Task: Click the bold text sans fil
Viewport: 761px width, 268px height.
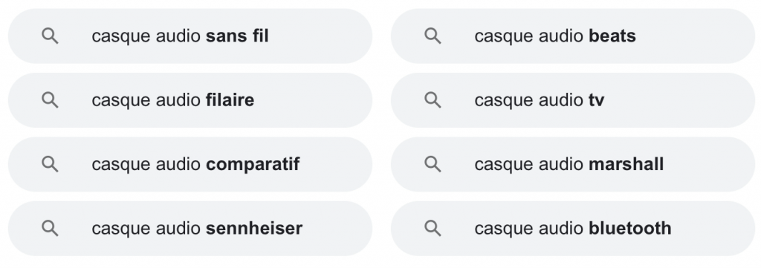Action: 237,36
